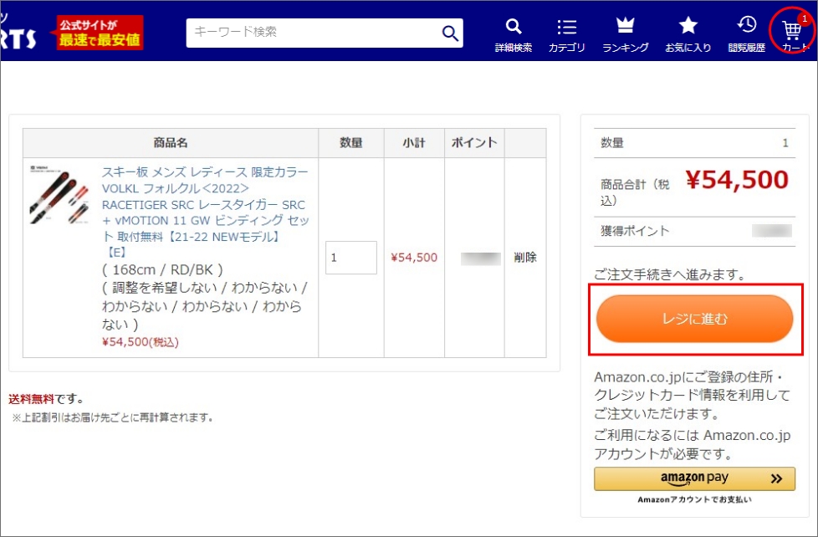Open 詳細検索 advanced search icon

point(513,32)
